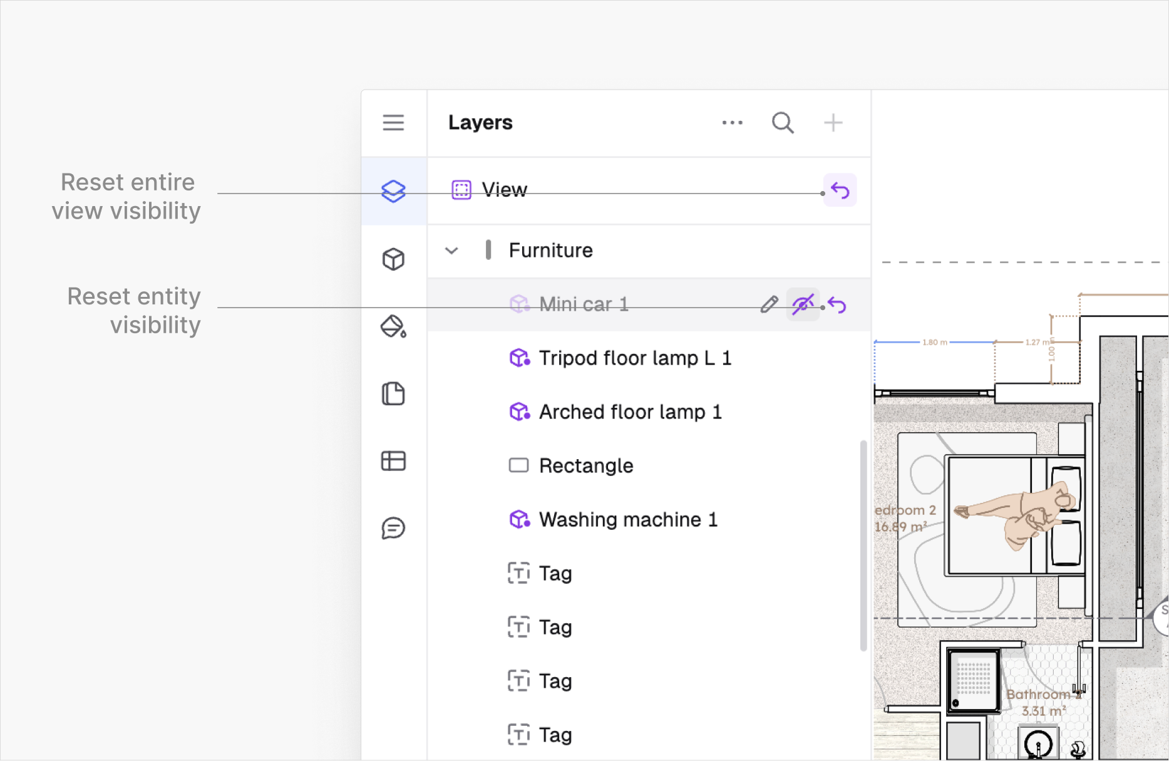
Task: Open the comments speech bubble icon
Action: pyautogui.click(x=393, y=529)
